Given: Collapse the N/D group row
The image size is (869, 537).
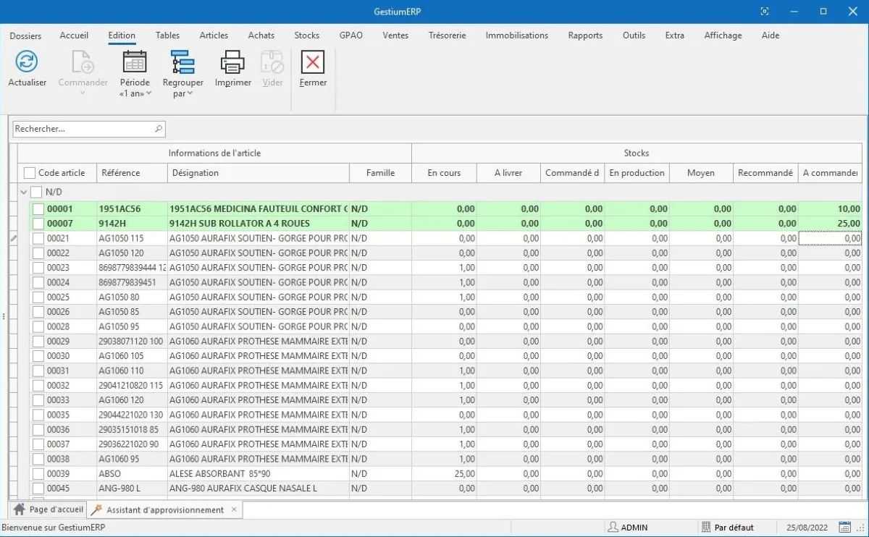Looking at the screenshot, I should point(24,193).
